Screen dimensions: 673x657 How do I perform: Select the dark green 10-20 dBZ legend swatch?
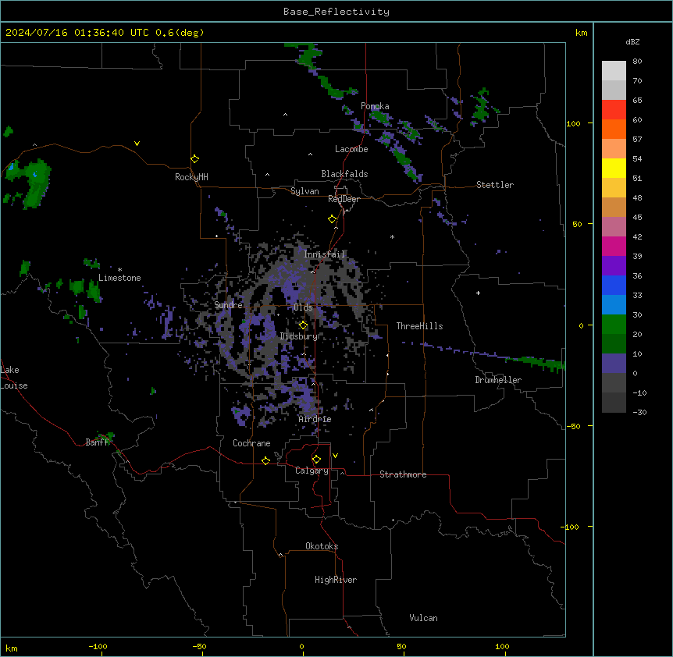tap(614, 343)
